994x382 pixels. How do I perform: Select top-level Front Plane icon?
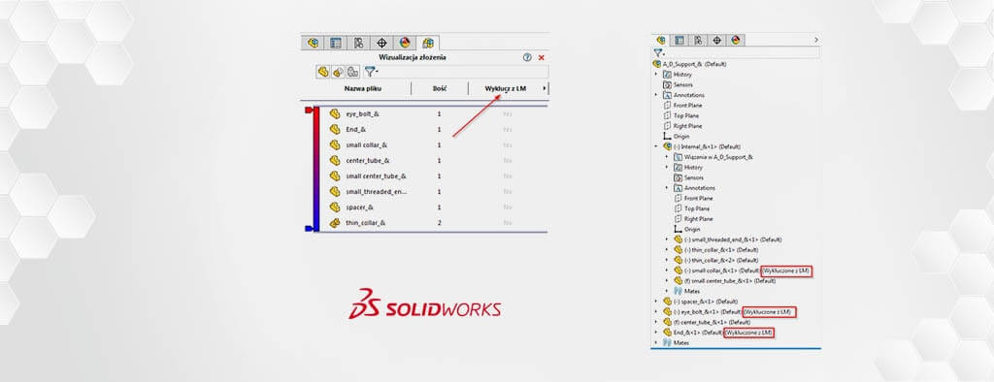667,105
